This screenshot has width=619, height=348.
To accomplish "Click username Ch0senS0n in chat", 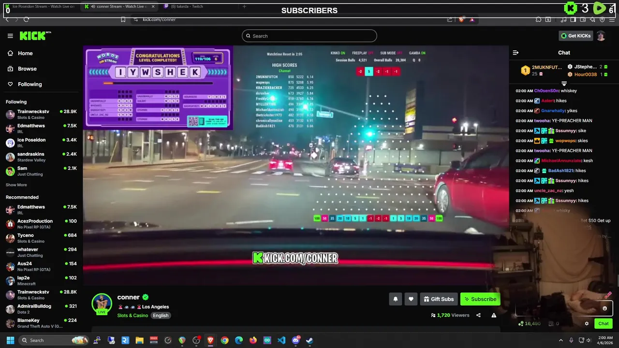I will coord(546,91).
